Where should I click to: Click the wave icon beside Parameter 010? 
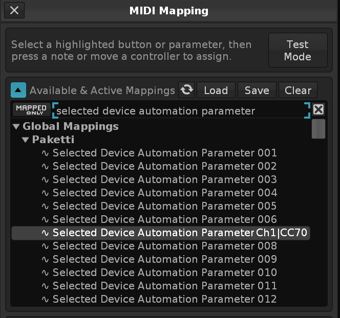pos(45,272)
